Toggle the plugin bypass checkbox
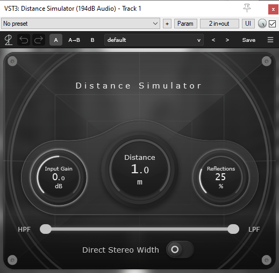 point(272,24)
